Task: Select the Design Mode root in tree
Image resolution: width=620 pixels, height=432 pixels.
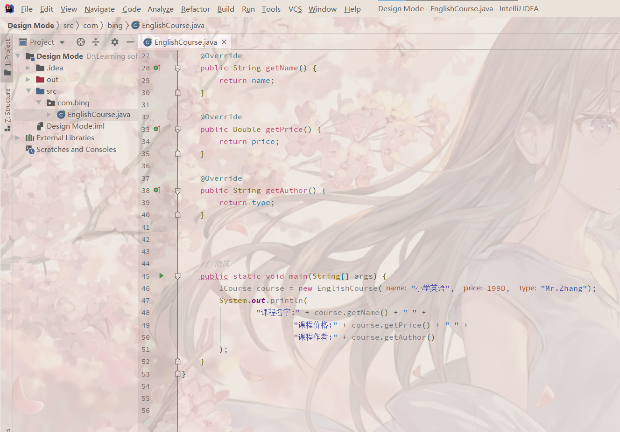Action: click(x=60, y=56)
